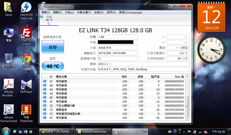
Task: Show hidden tray icons arrow
Action: tap(184, 132)
